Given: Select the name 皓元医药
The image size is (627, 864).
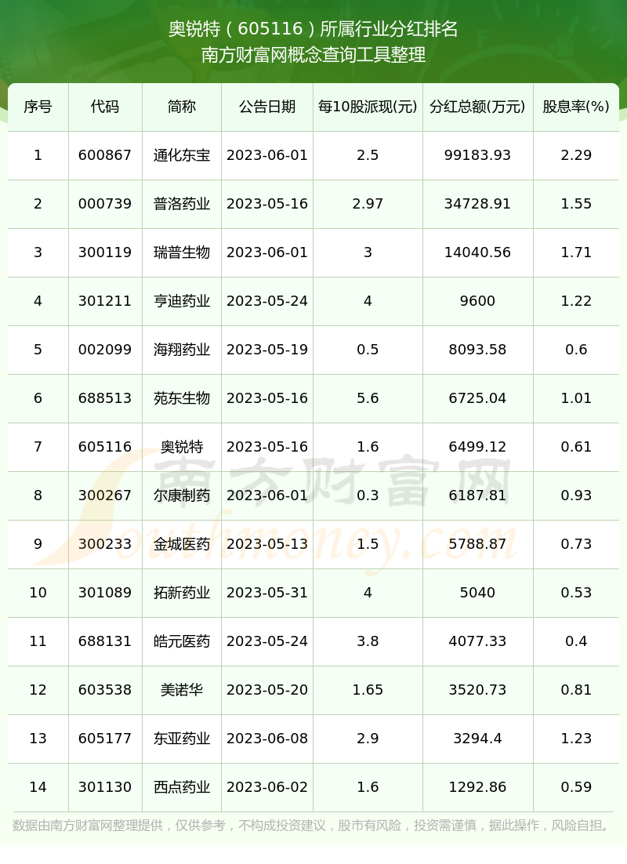Looking at the screenshot, I should click(x=182, y=641).
